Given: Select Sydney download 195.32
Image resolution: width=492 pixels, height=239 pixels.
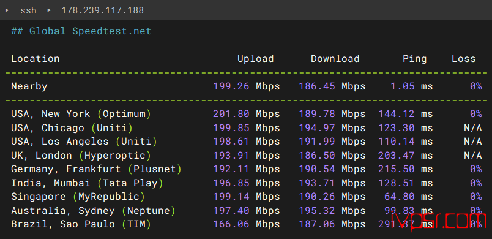Looking at the screenshot, I should 317,210.
